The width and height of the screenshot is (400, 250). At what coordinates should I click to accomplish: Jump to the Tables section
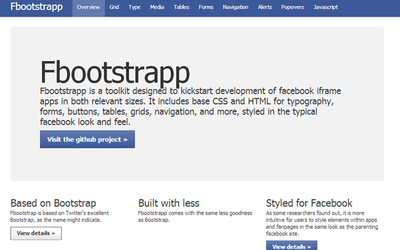pos(181,8)
